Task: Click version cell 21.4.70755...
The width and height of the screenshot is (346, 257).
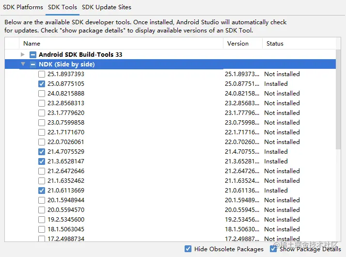Action: point(242,152)
